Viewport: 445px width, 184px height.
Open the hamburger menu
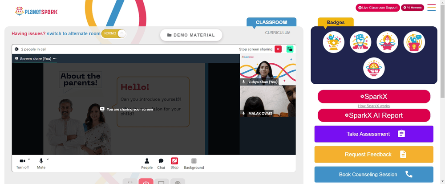(x=431, y=8)
